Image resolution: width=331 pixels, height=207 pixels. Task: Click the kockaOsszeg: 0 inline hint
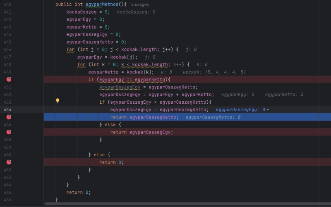click(x=136, y=12)
